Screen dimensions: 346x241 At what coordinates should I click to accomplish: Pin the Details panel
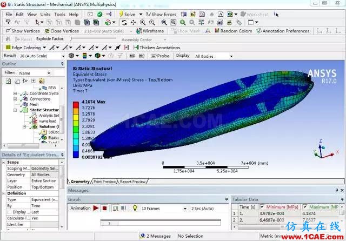[63, 155]
